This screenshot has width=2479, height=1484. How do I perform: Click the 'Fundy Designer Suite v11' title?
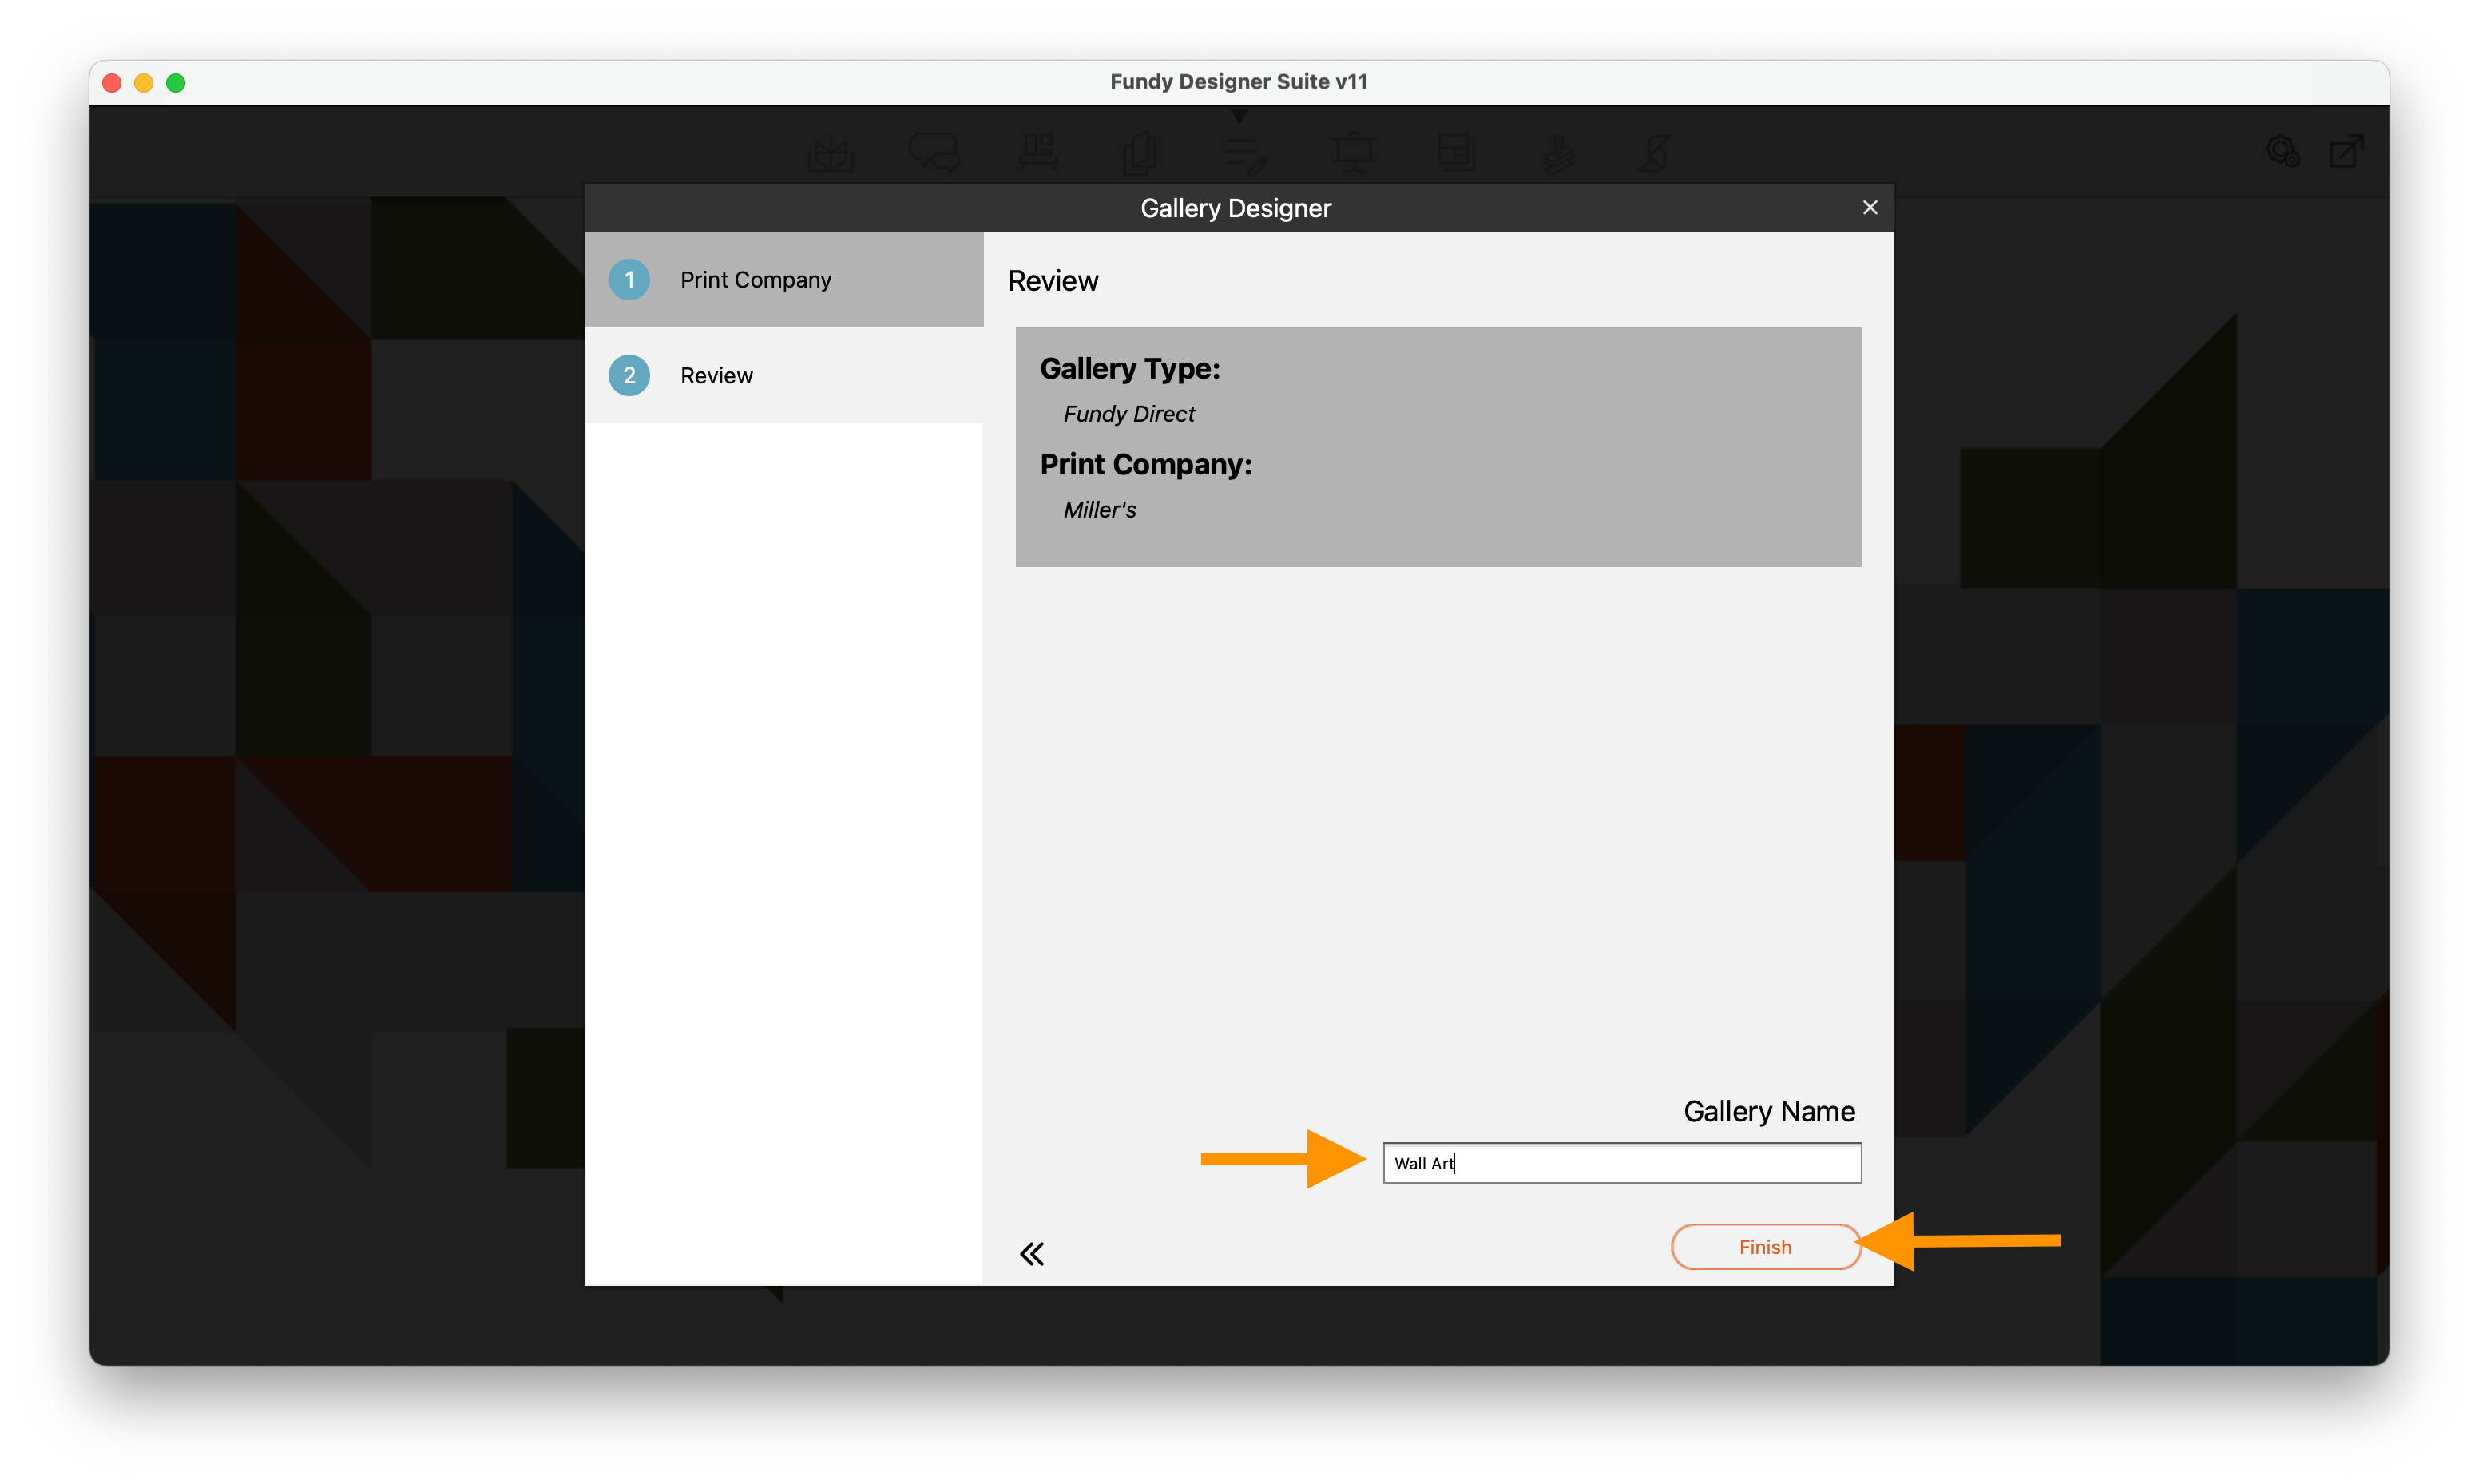(1239, 82)
